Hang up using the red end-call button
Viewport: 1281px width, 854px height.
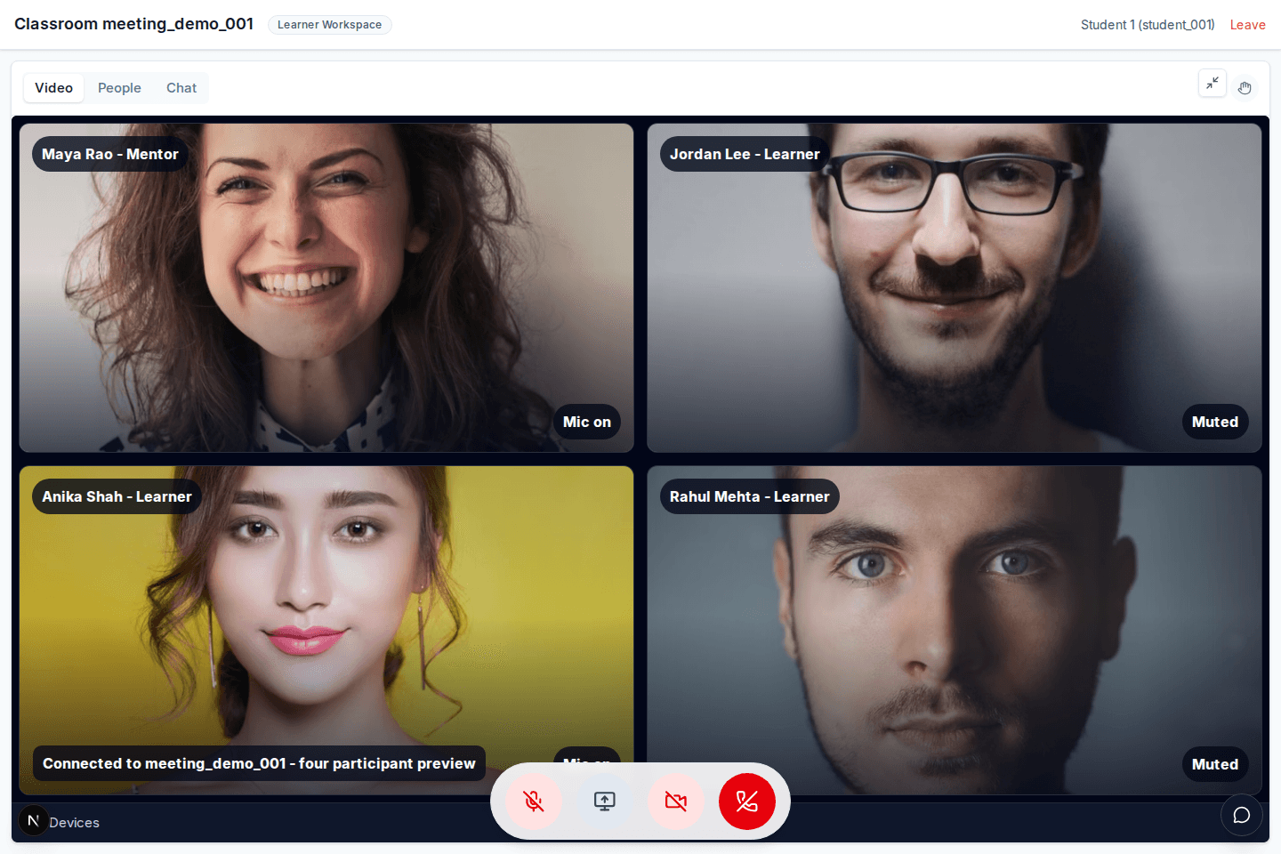[x=747, y=802]
